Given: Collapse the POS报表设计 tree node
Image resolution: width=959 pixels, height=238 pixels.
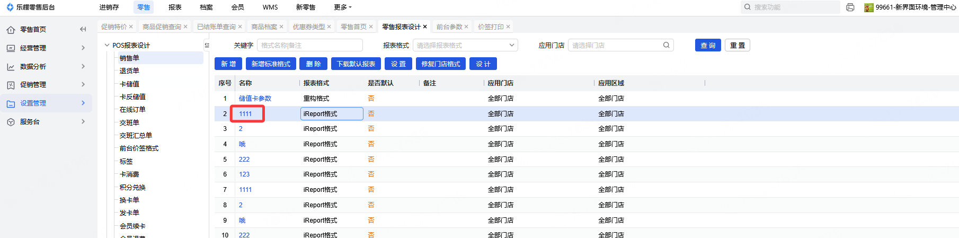Looking at the screenshot, I should (x=107, y=45).
